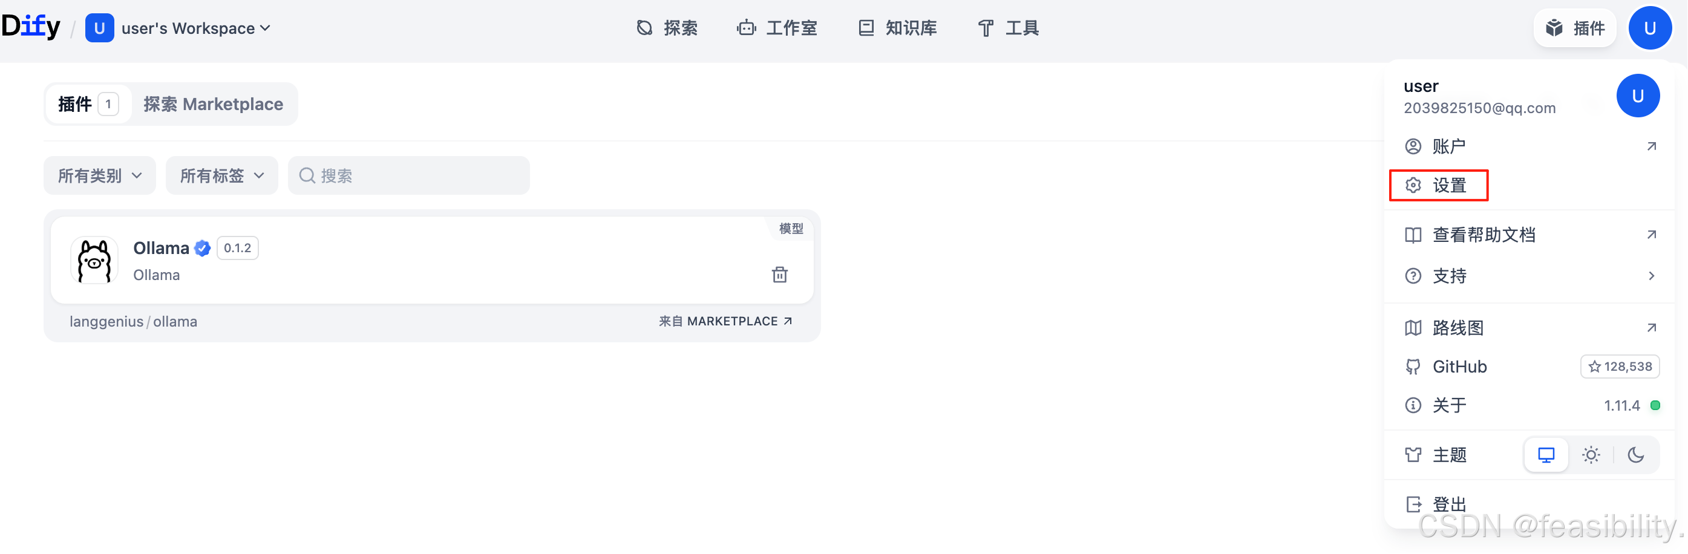This screenshot has width=1688, height=554.
Task: Open the 来自 MARKETPLACE link
Action: [x=726, y=322]
